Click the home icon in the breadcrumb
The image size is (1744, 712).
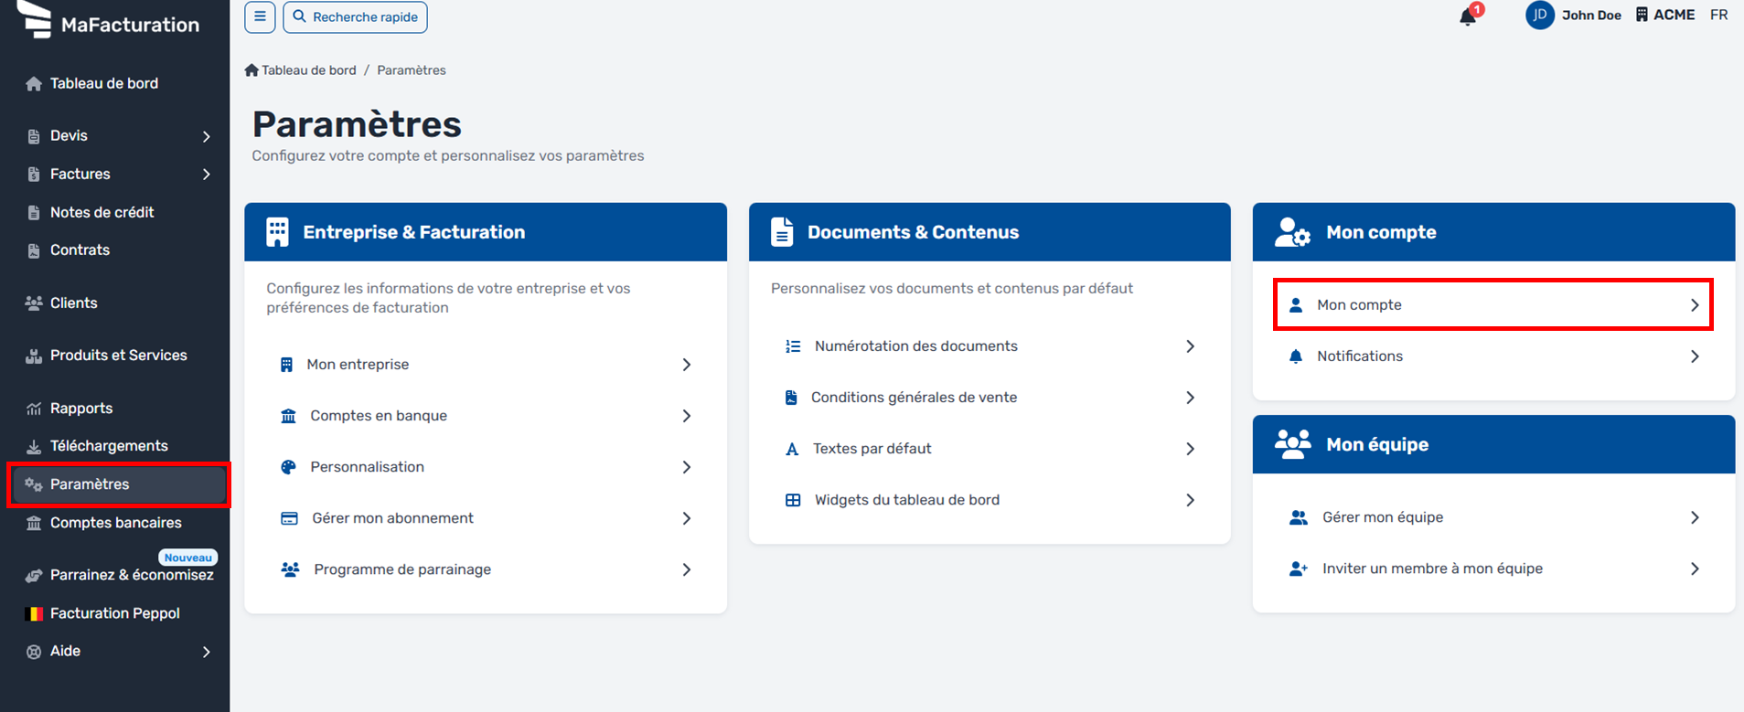click(251, 70)
